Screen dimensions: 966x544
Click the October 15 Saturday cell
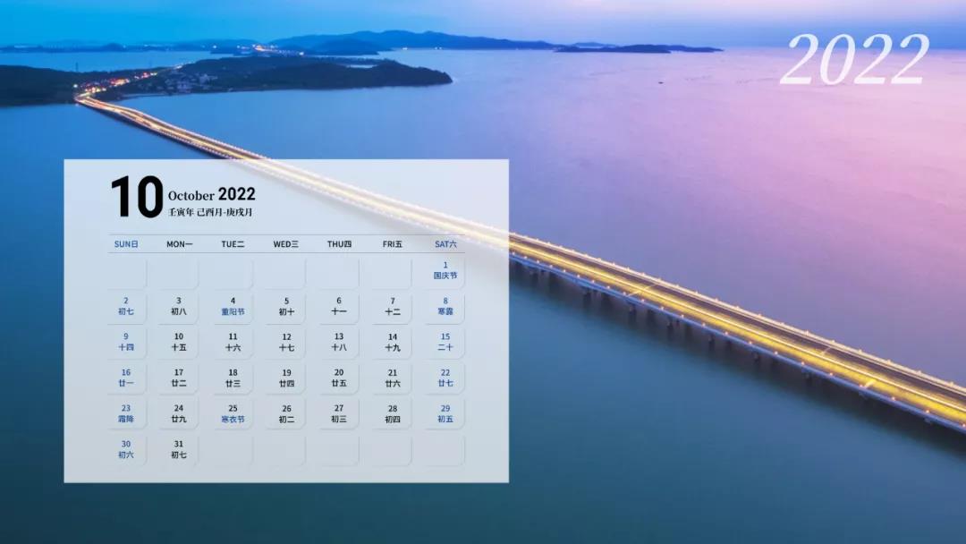point(445,342)
